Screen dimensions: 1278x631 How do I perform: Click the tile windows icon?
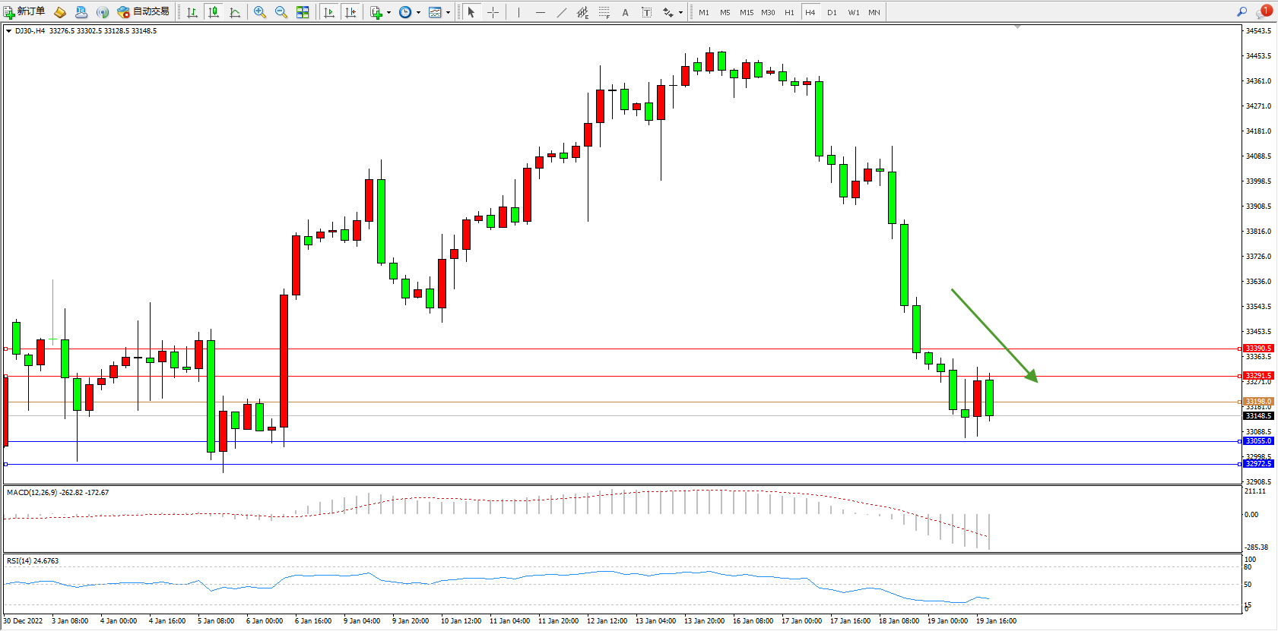[303, 12]
